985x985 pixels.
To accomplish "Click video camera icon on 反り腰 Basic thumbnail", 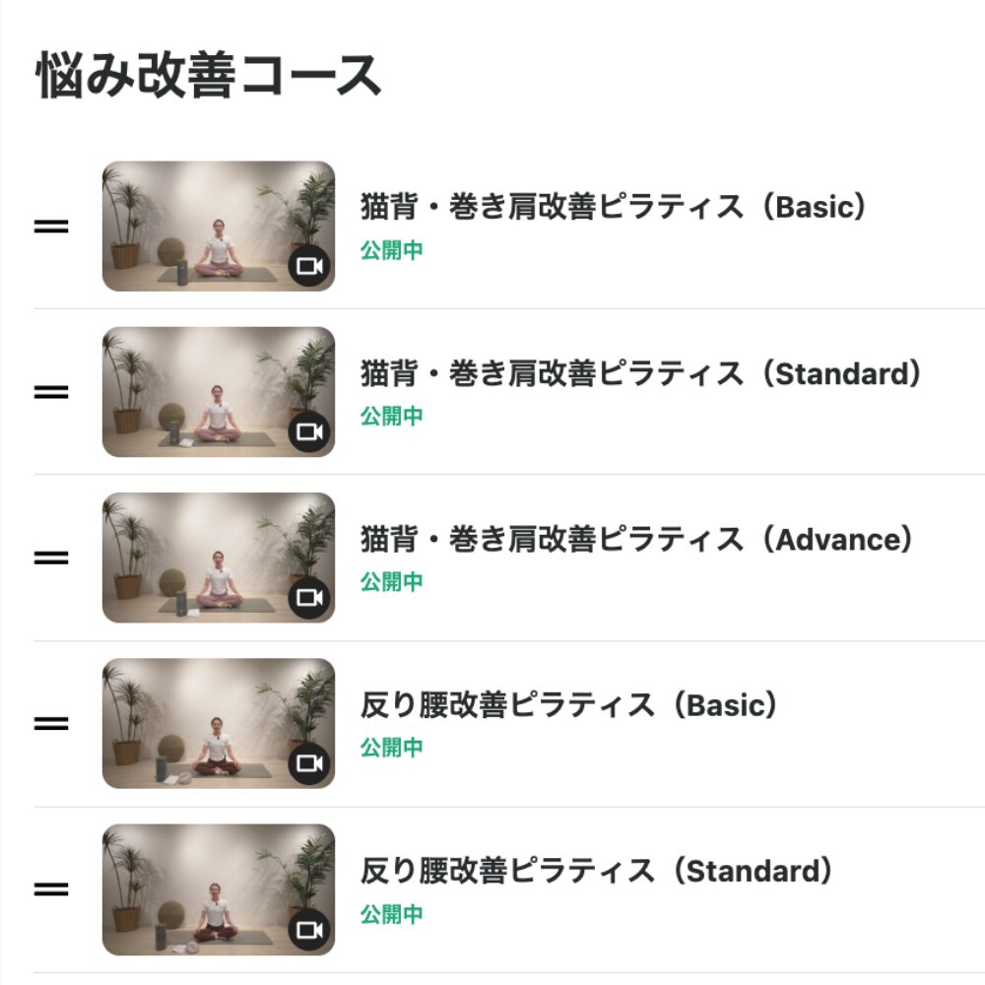I will tap(309, 763).
